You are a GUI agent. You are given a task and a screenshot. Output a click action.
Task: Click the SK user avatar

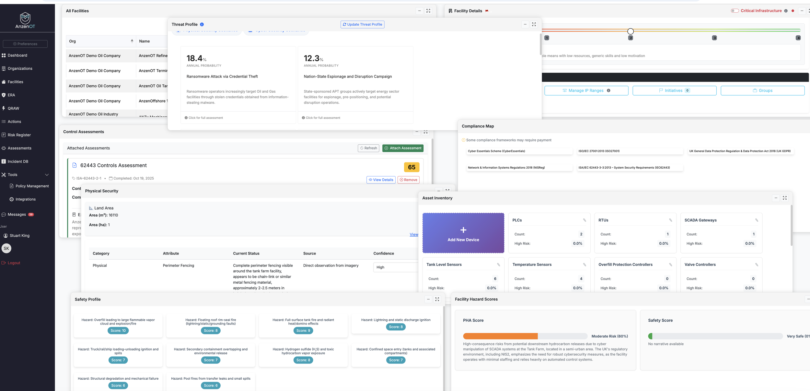point(6,248)
